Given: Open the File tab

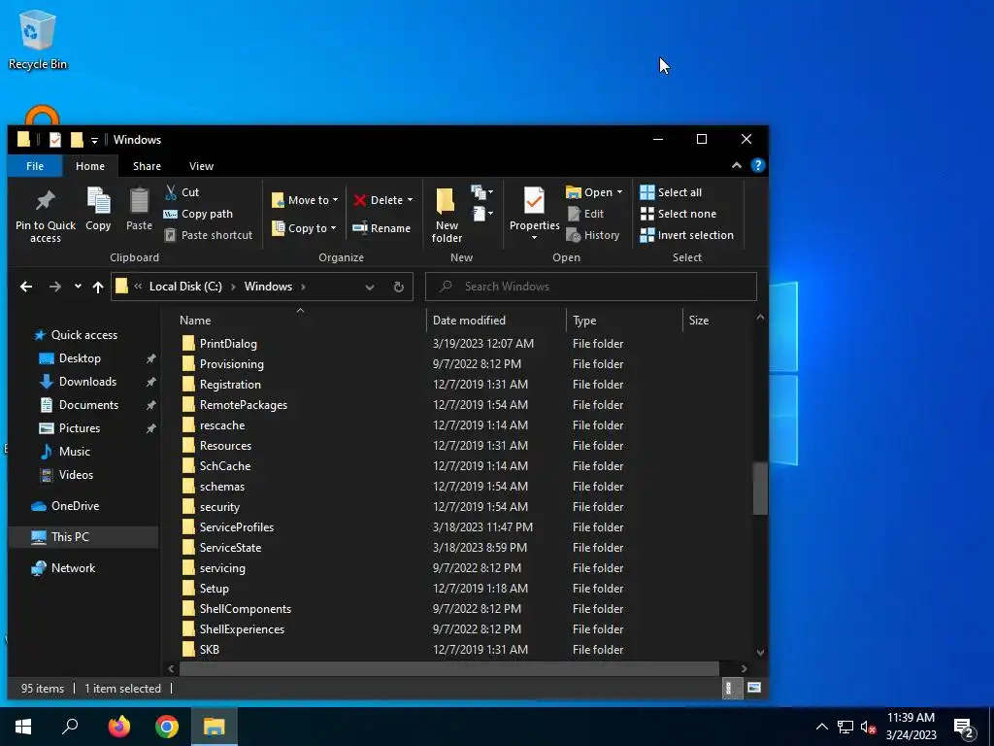Looking at the screenshot, I should click(x=35, y=166).
